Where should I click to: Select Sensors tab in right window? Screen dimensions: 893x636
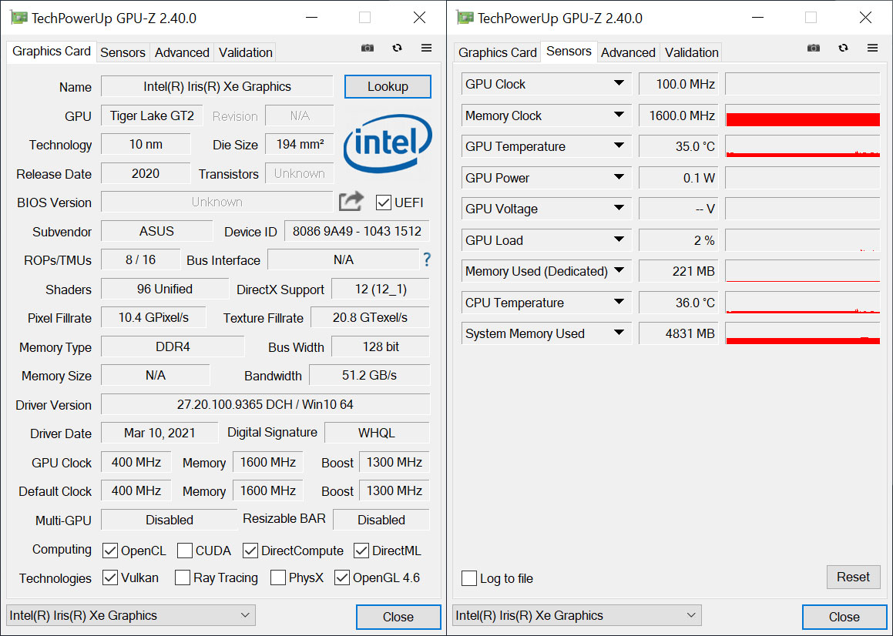569,52
